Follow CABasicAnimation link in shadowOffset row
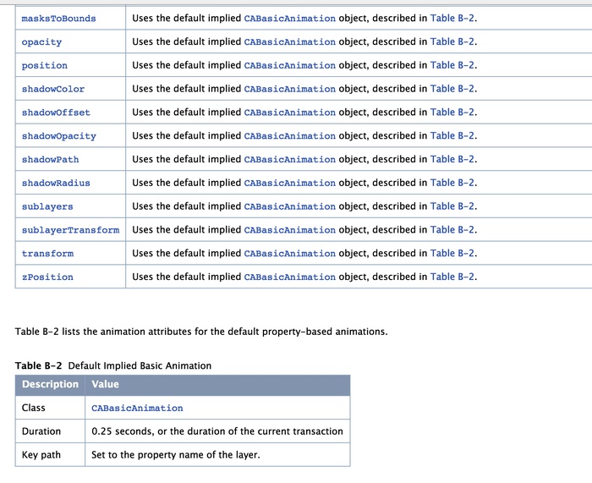Screen dimensions: 592x483 pyautogui.click(x=289, y=113)
